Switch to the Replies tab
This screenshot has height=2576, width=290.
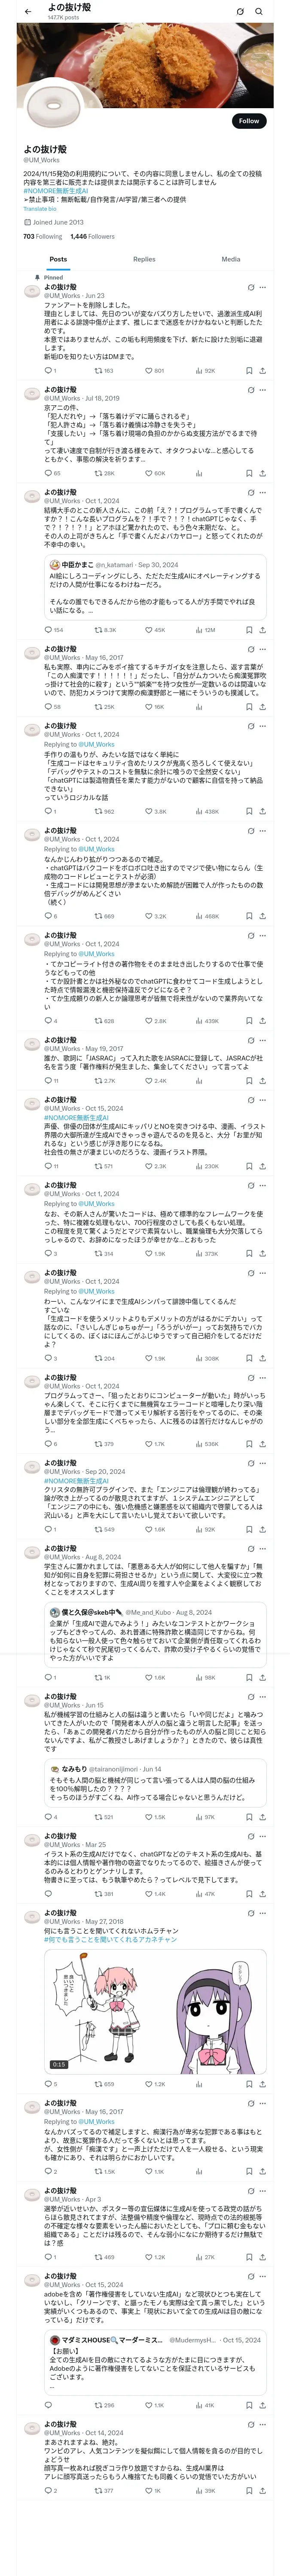click(144, 259)
